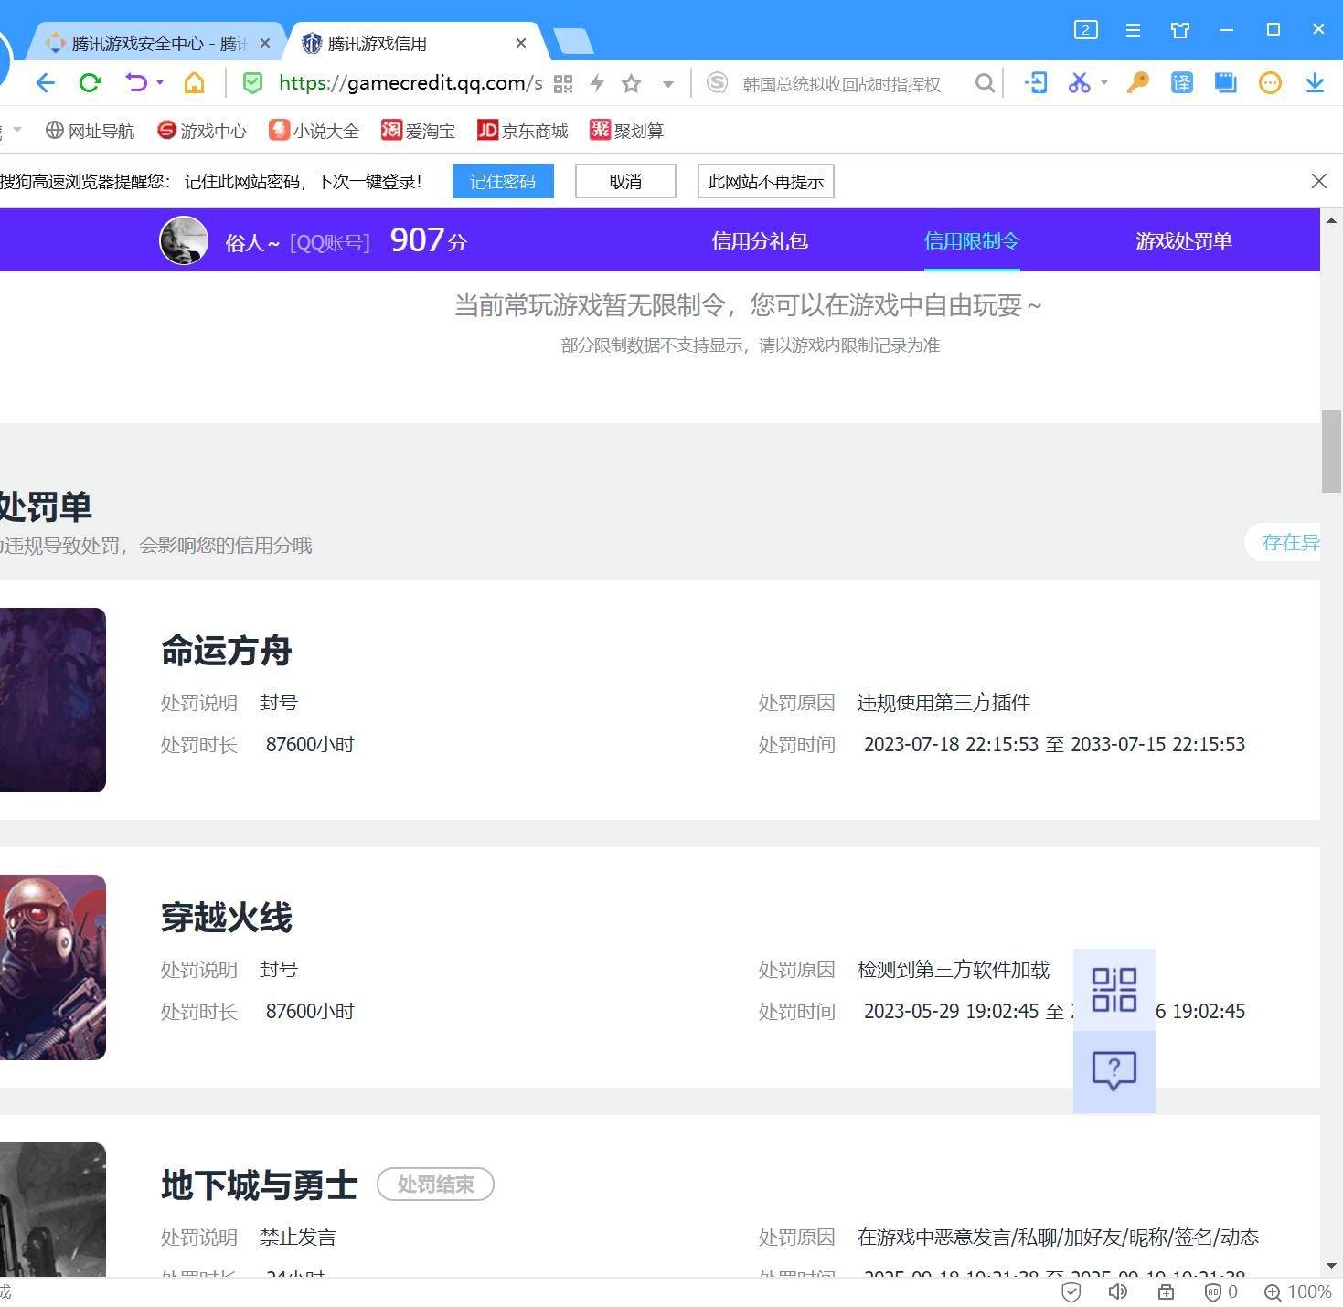The image size is (1343, 1307).
Task: Click the magnifier search icon
Action: (985, 83)
